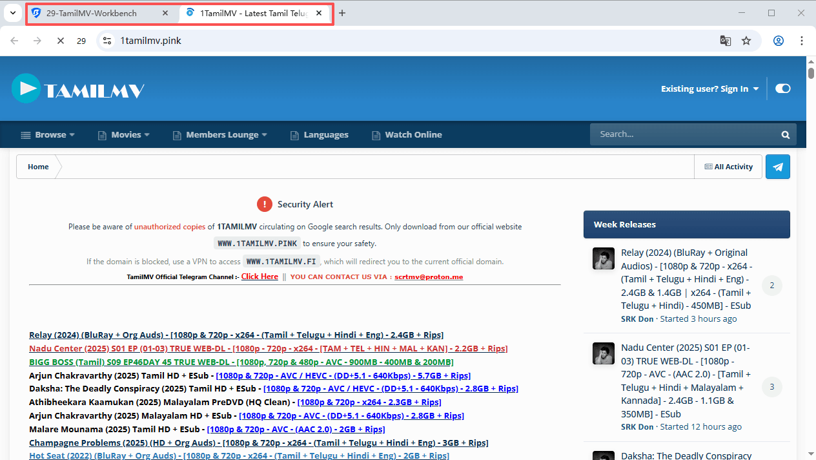This screenshot has width=816, height=460.
Task: Open Google Translate from the address bar icon
Action: coord(725,40)
